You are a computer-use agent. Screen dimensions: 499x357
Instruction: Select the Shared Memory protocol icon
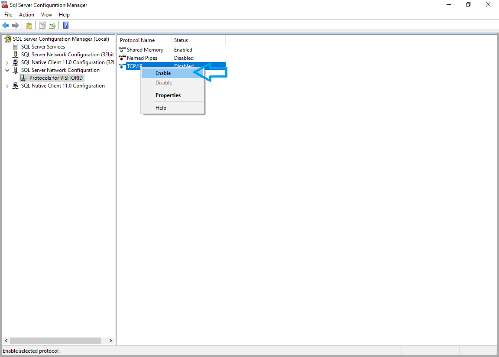point(123,50)
